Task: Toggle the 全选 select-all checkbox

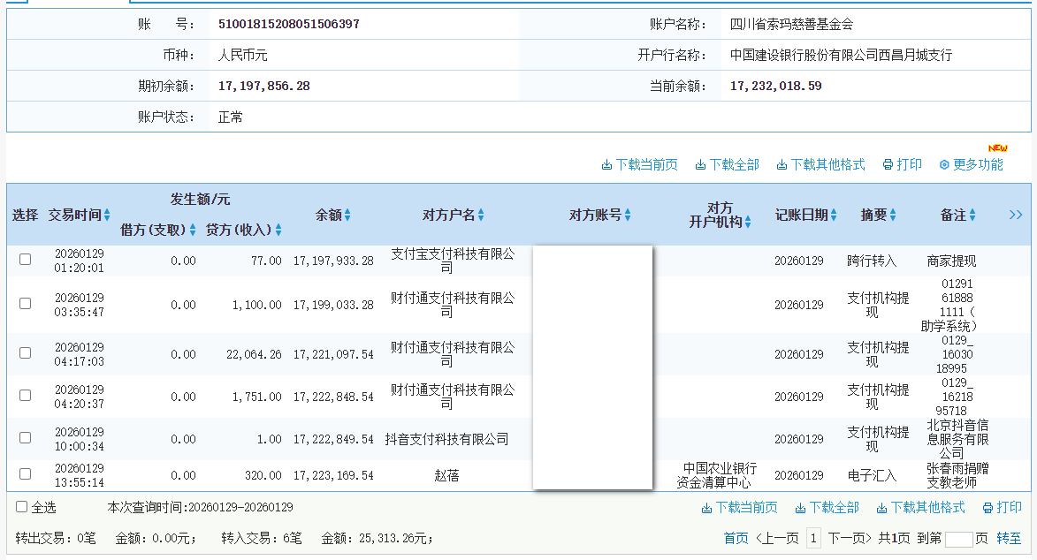Action: pyautogui.click(x=22, y=507)
